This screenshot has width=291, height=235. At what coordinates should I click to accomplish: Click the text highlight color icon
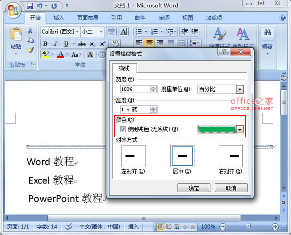pos(45,54)
